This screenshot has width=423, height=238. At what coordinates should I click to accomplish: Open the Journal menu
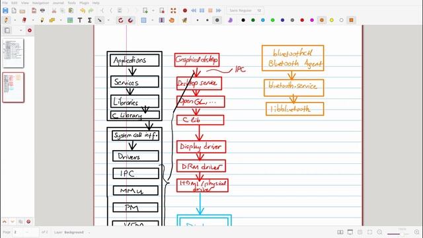58,3
